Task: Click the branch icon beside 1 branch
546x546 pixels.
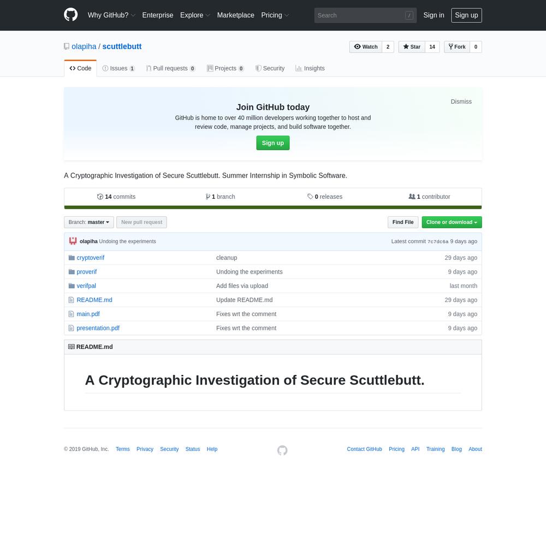Action: [x=207, y=197]
